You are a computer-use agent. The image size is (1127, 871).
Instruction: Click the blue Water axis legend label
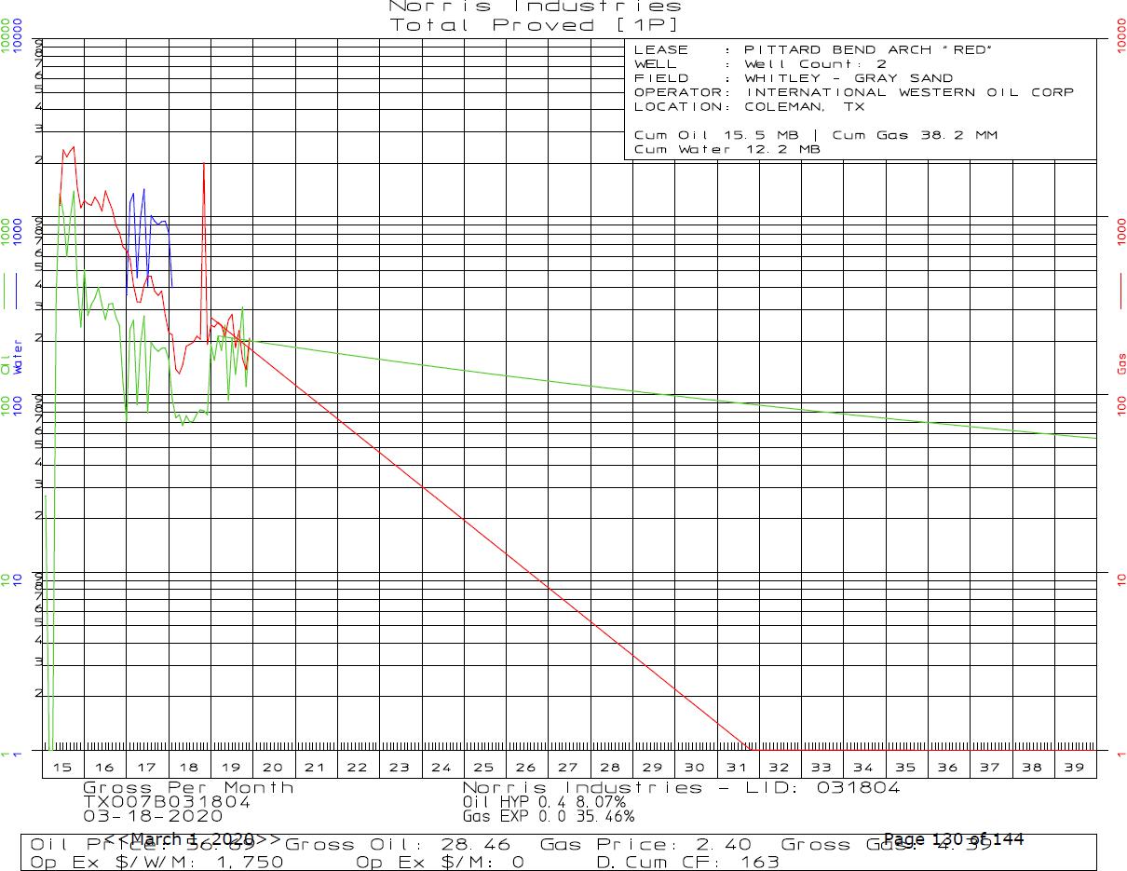18,358
